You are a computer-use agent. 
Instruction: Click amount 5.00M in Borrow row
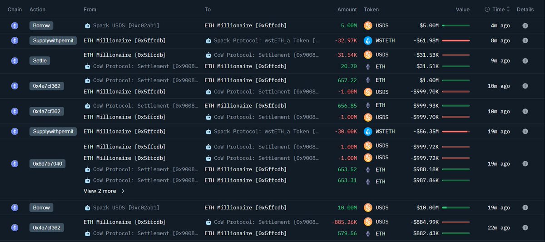[349, 26]
